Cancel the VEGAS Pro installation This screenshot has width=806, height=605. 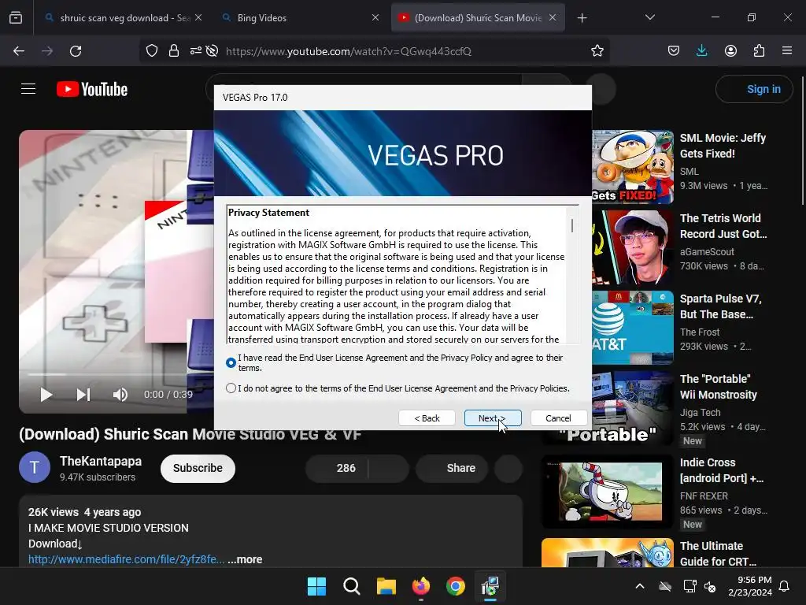pos(558,418)
